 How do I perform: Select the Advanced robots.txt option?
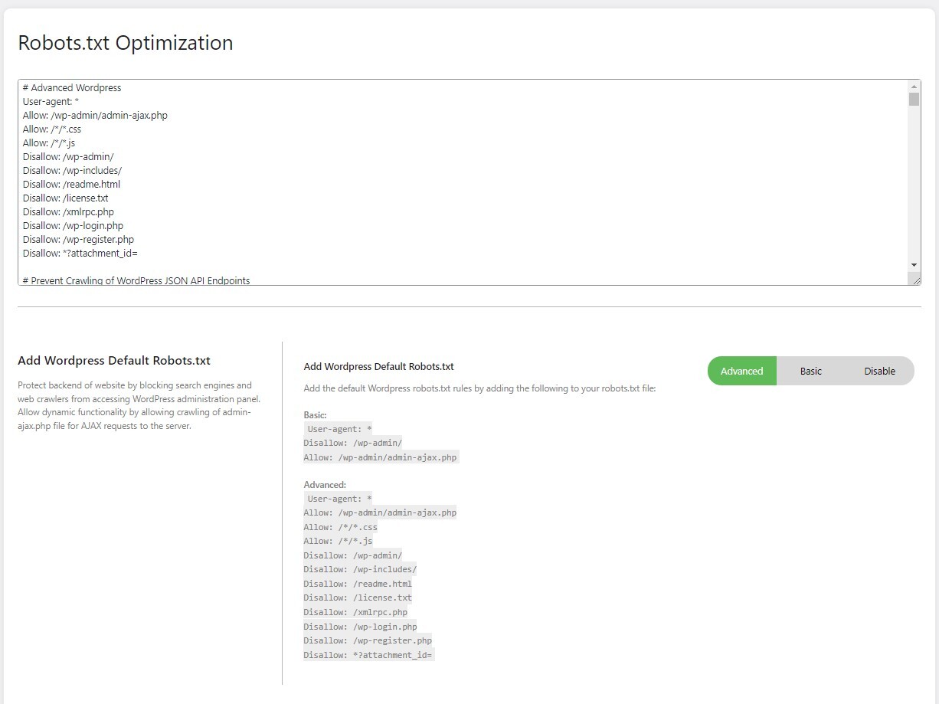[x=741, y=371]
